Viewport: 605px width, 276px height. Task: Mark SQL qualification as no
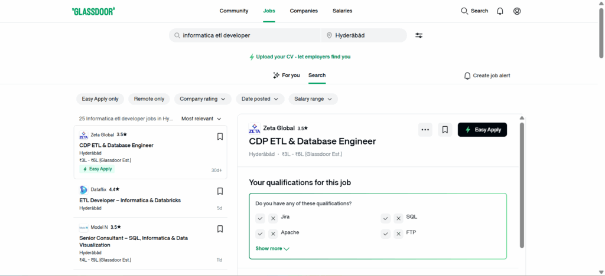click(x=398, y=218)
